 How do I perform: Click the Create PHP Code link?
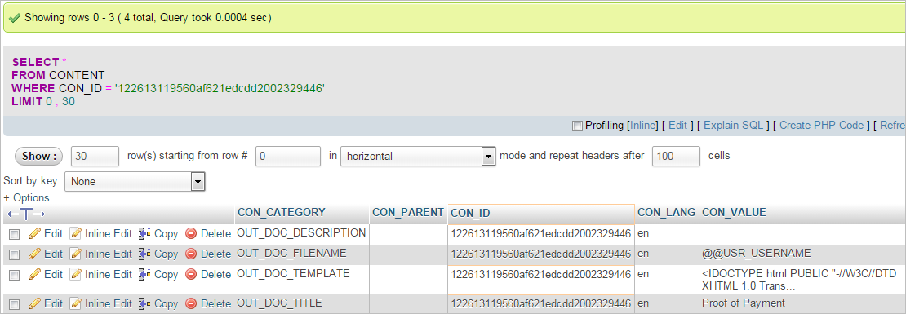(x=822, y=126)
